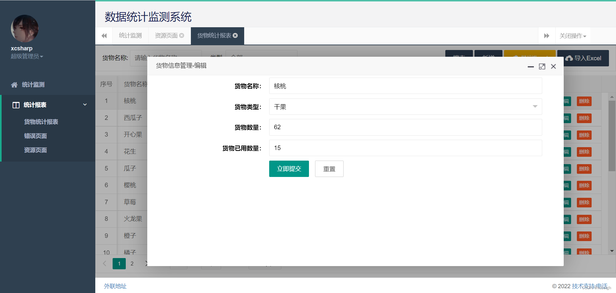Maximize the 货物信息管理-编辑 dialog

pyautogui.click(x=542, y=66)
